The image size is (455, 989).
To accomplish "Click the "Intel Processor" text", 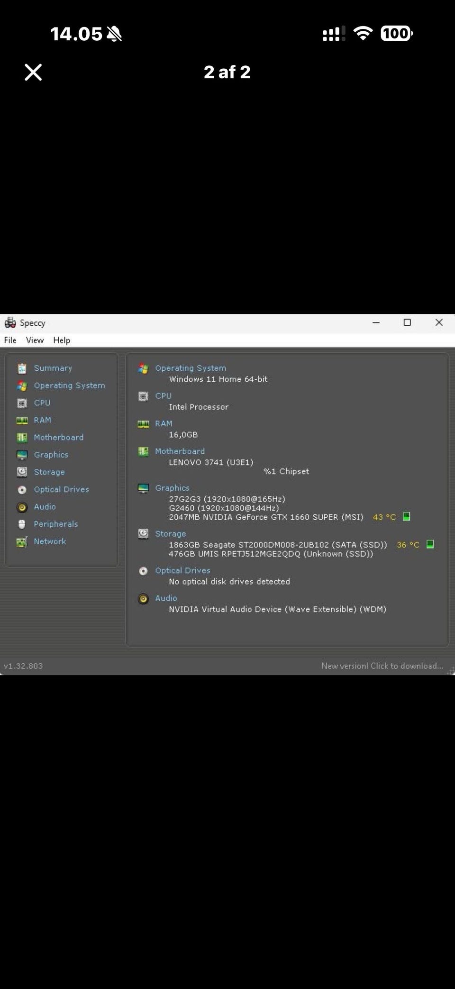I will [x=199, y=407].
